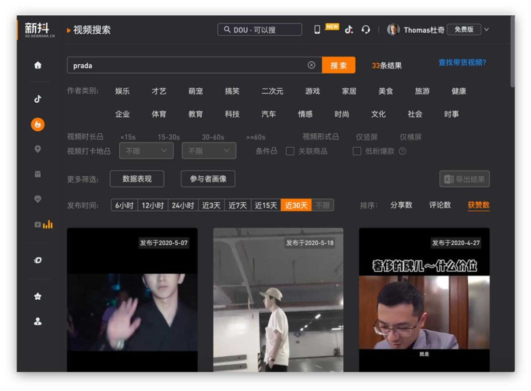Open the video analytics bar-chart sidebar icon
Viewport: 531px width, 391px height.
tap(44, 224)
